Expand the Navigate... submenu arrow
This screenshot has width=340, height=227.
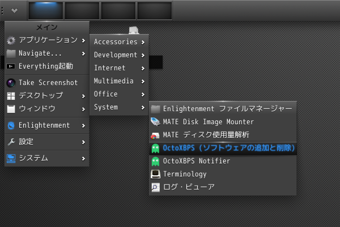point(83,53)
